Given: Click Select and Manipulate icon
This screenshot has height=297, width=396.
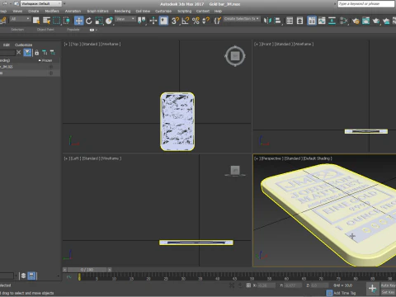Looking at the screenshot, I should coord(153,21).
